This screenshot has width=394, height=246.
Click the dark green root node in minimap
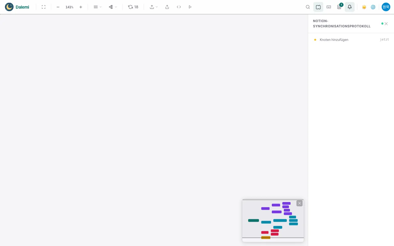254,220
